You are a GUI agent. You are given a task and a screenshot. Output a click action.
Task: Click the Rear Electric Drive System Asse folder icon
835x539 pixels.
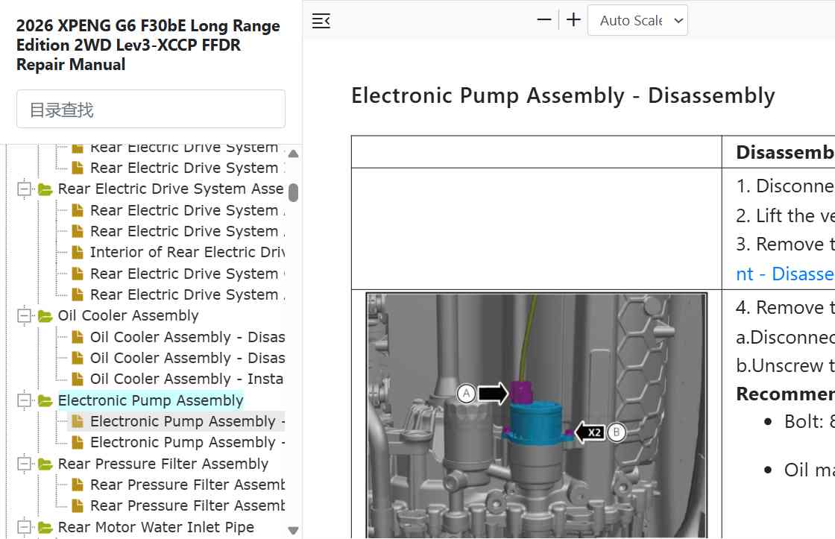pos(45,189)
